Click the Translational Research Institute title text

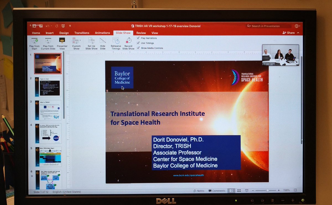tap(158, 118)
